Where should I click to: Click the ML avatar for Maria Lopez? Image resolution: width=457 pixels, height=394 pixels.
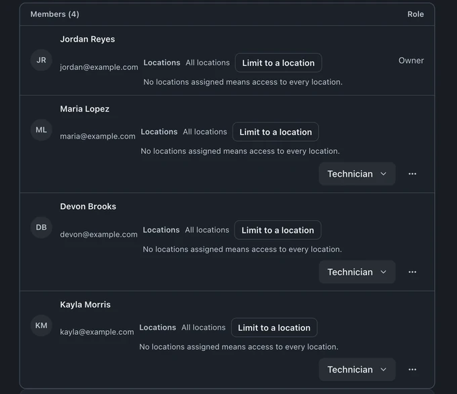click(x=42, y=130)
